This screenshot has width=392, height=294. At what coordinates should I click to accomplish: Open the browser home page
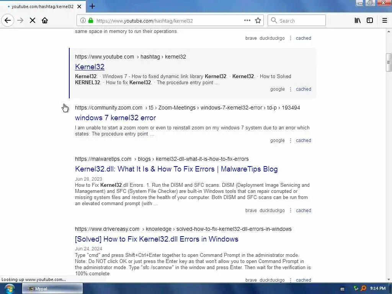pos(45,21)
